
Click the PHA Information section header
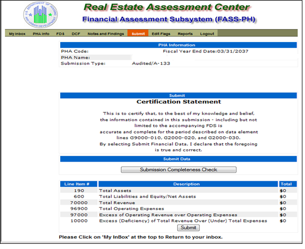pyautogui.click(x=178, y=45)
